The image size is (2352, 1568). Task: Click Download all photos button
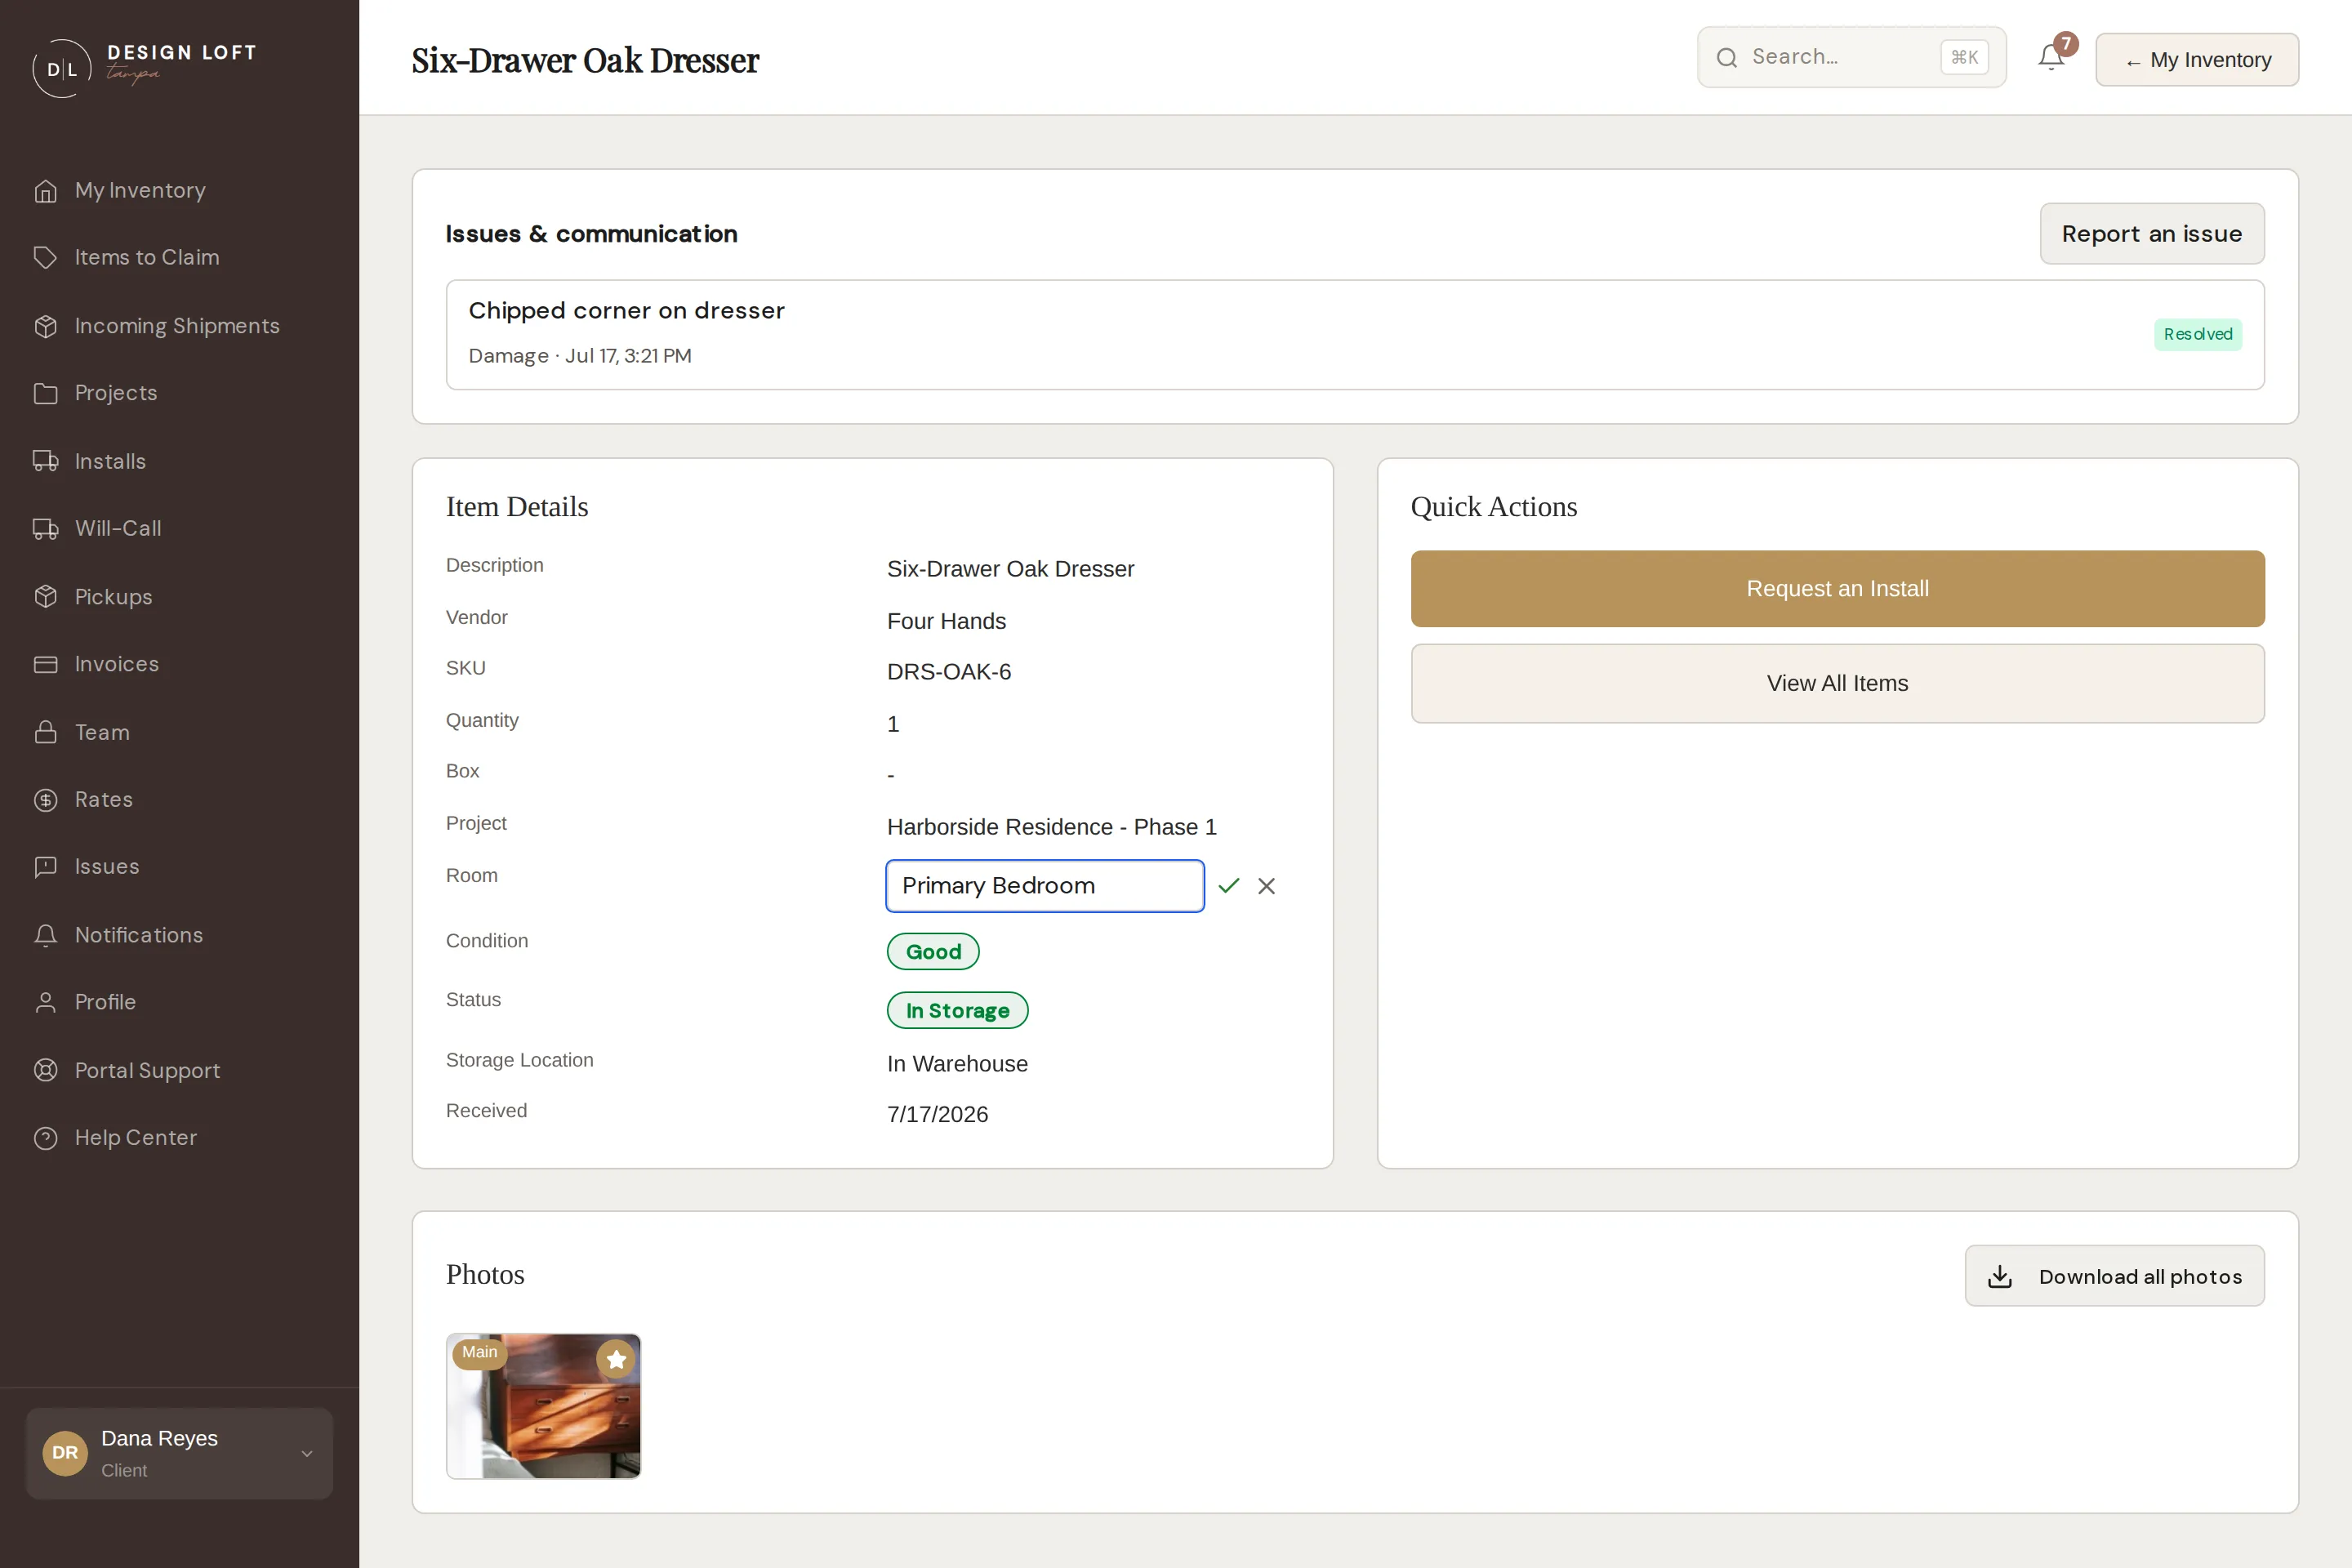coord(2114,1276)
